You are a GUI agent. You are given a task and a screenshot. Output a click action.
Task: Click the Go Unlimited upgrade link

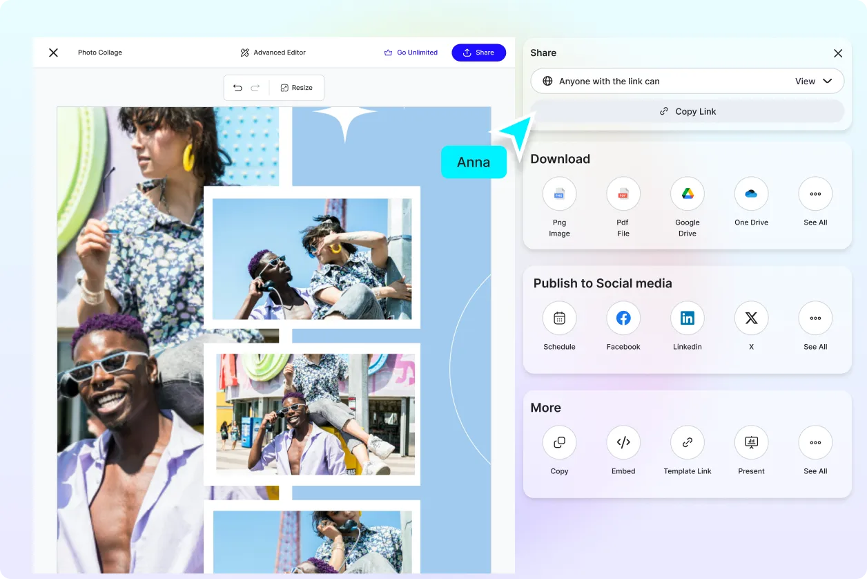point(411,53)
